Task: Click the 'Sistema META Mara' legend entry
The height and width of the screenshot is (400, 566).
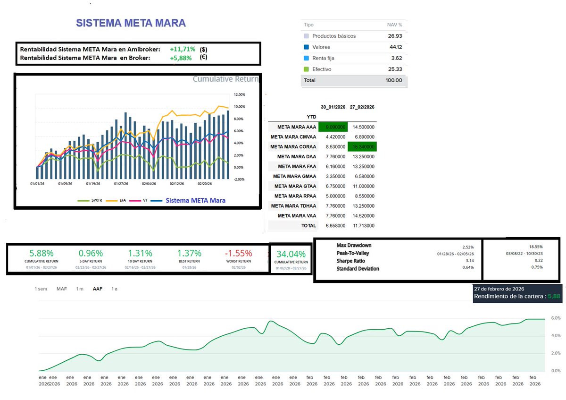Action: (x=188, y=200)
